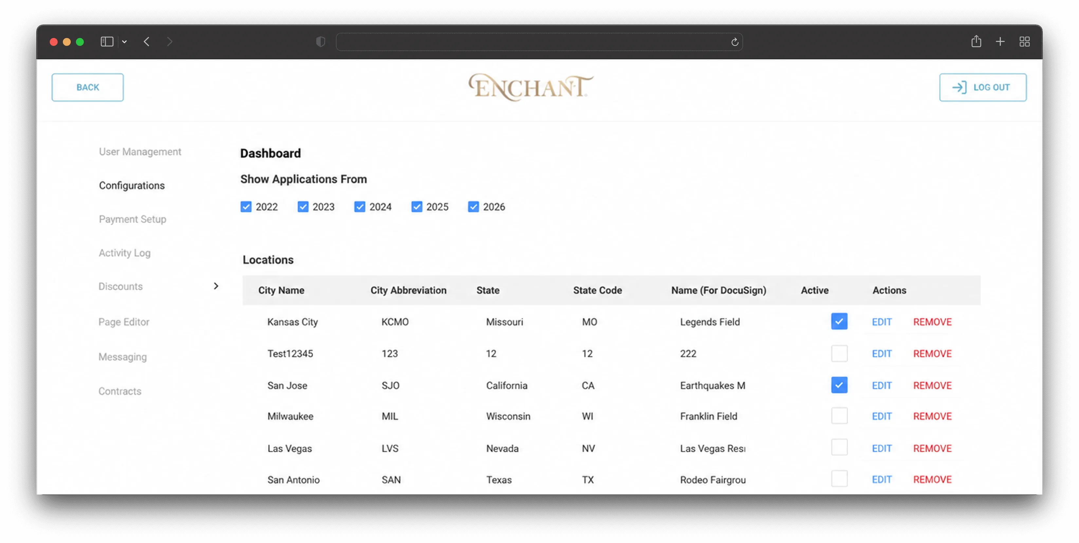Viewport: 1079px width, 543px height.
Task: Open the sidebar options dropdown arrow
Action: tap(124, 42)
